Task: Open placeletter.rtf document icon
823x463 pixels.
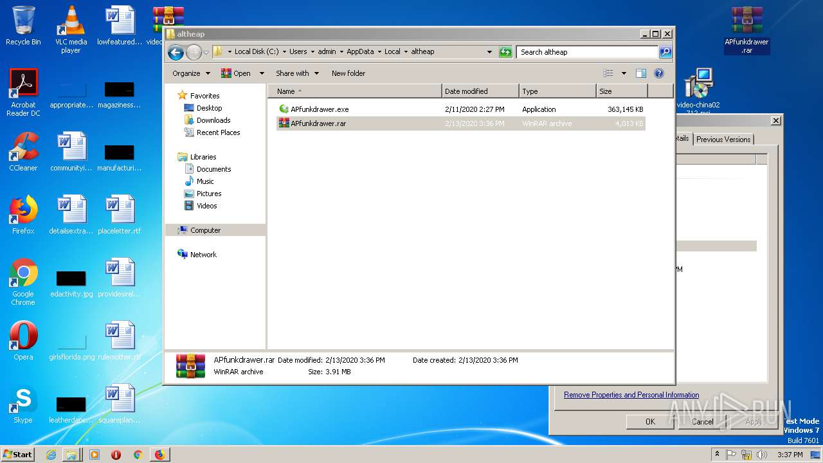Action: tap(120, 215)
